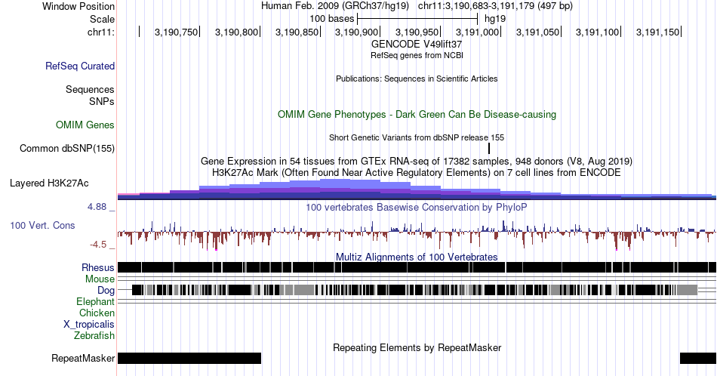Click the Sequences SNPs track label
The width and height of the screenshot is (717, 376).
click(x=90, y=95)
